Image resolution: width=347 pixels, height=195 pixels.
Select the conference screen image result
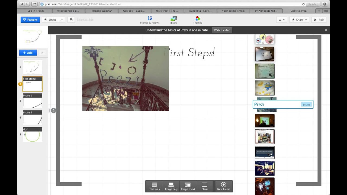click(x=265, y=54)
